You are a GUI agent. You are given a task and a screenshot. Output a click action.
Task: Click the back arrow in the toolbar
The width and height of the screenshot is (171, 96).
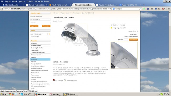click(x=2, y=9)
